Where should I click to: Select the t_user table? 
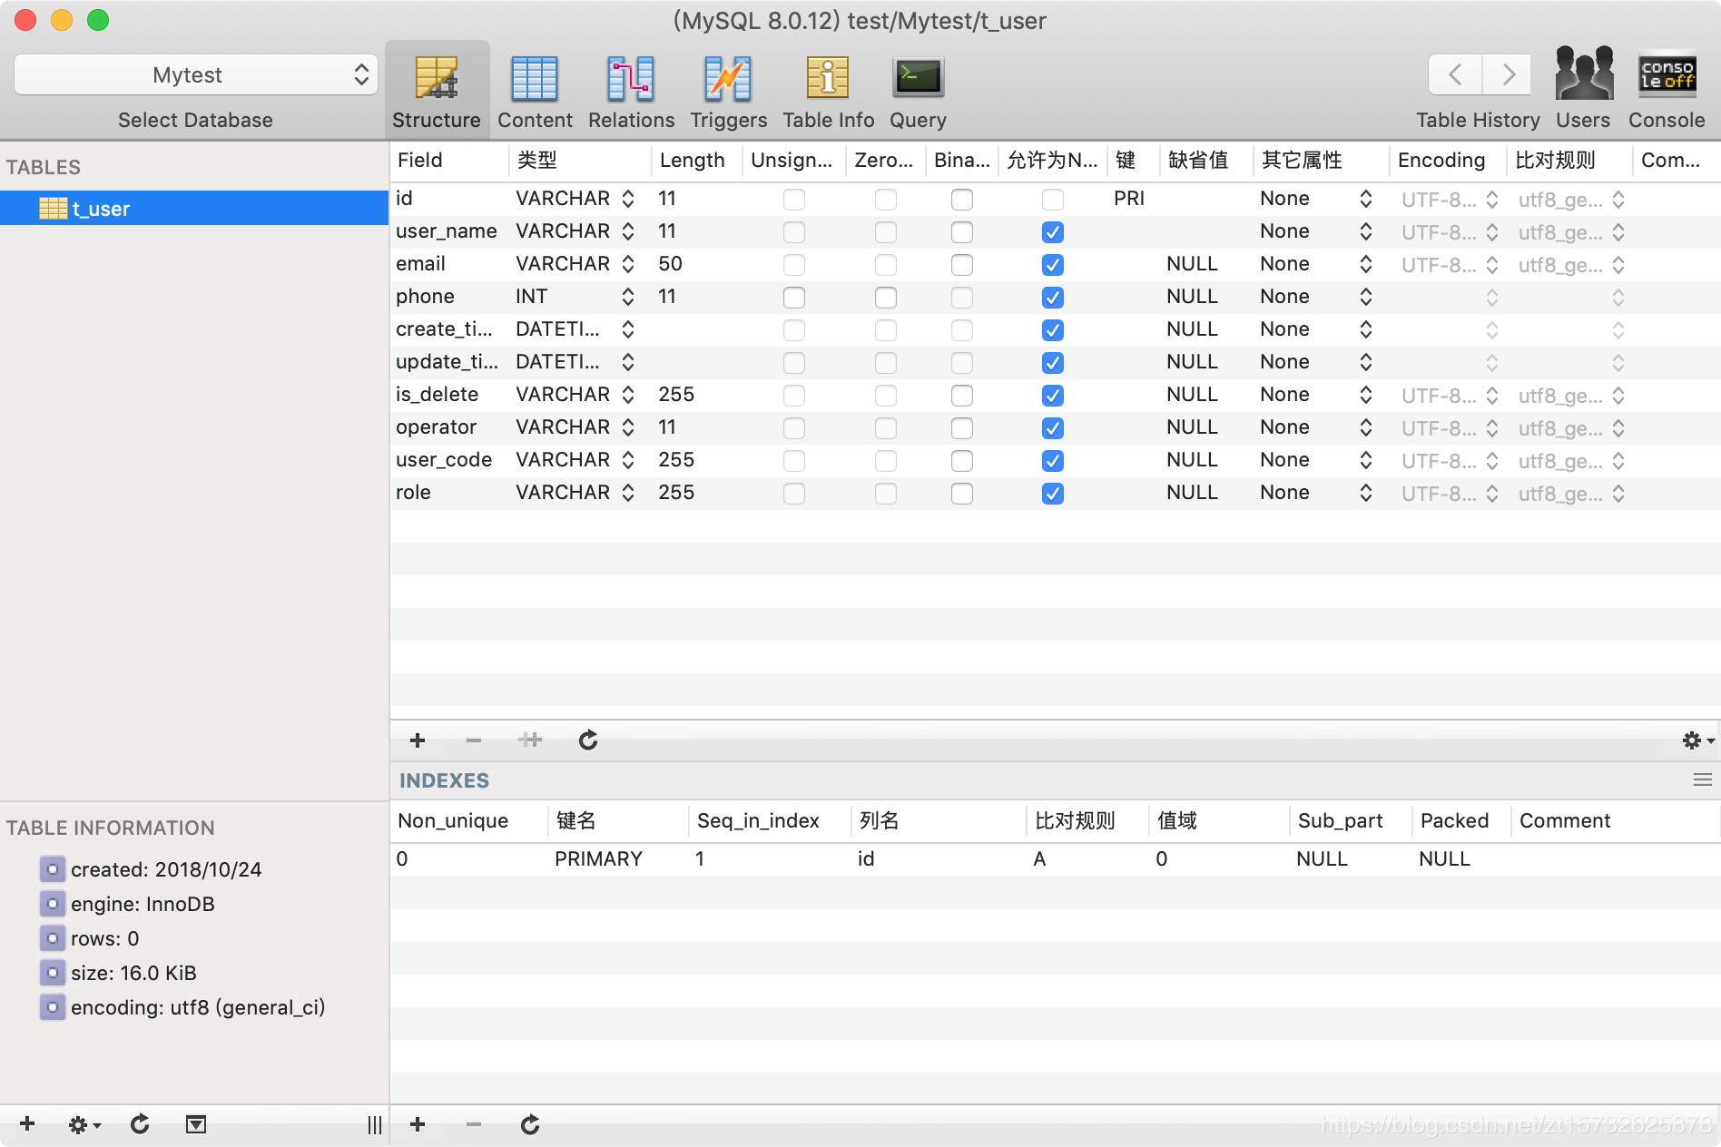[x=194, y=209]
